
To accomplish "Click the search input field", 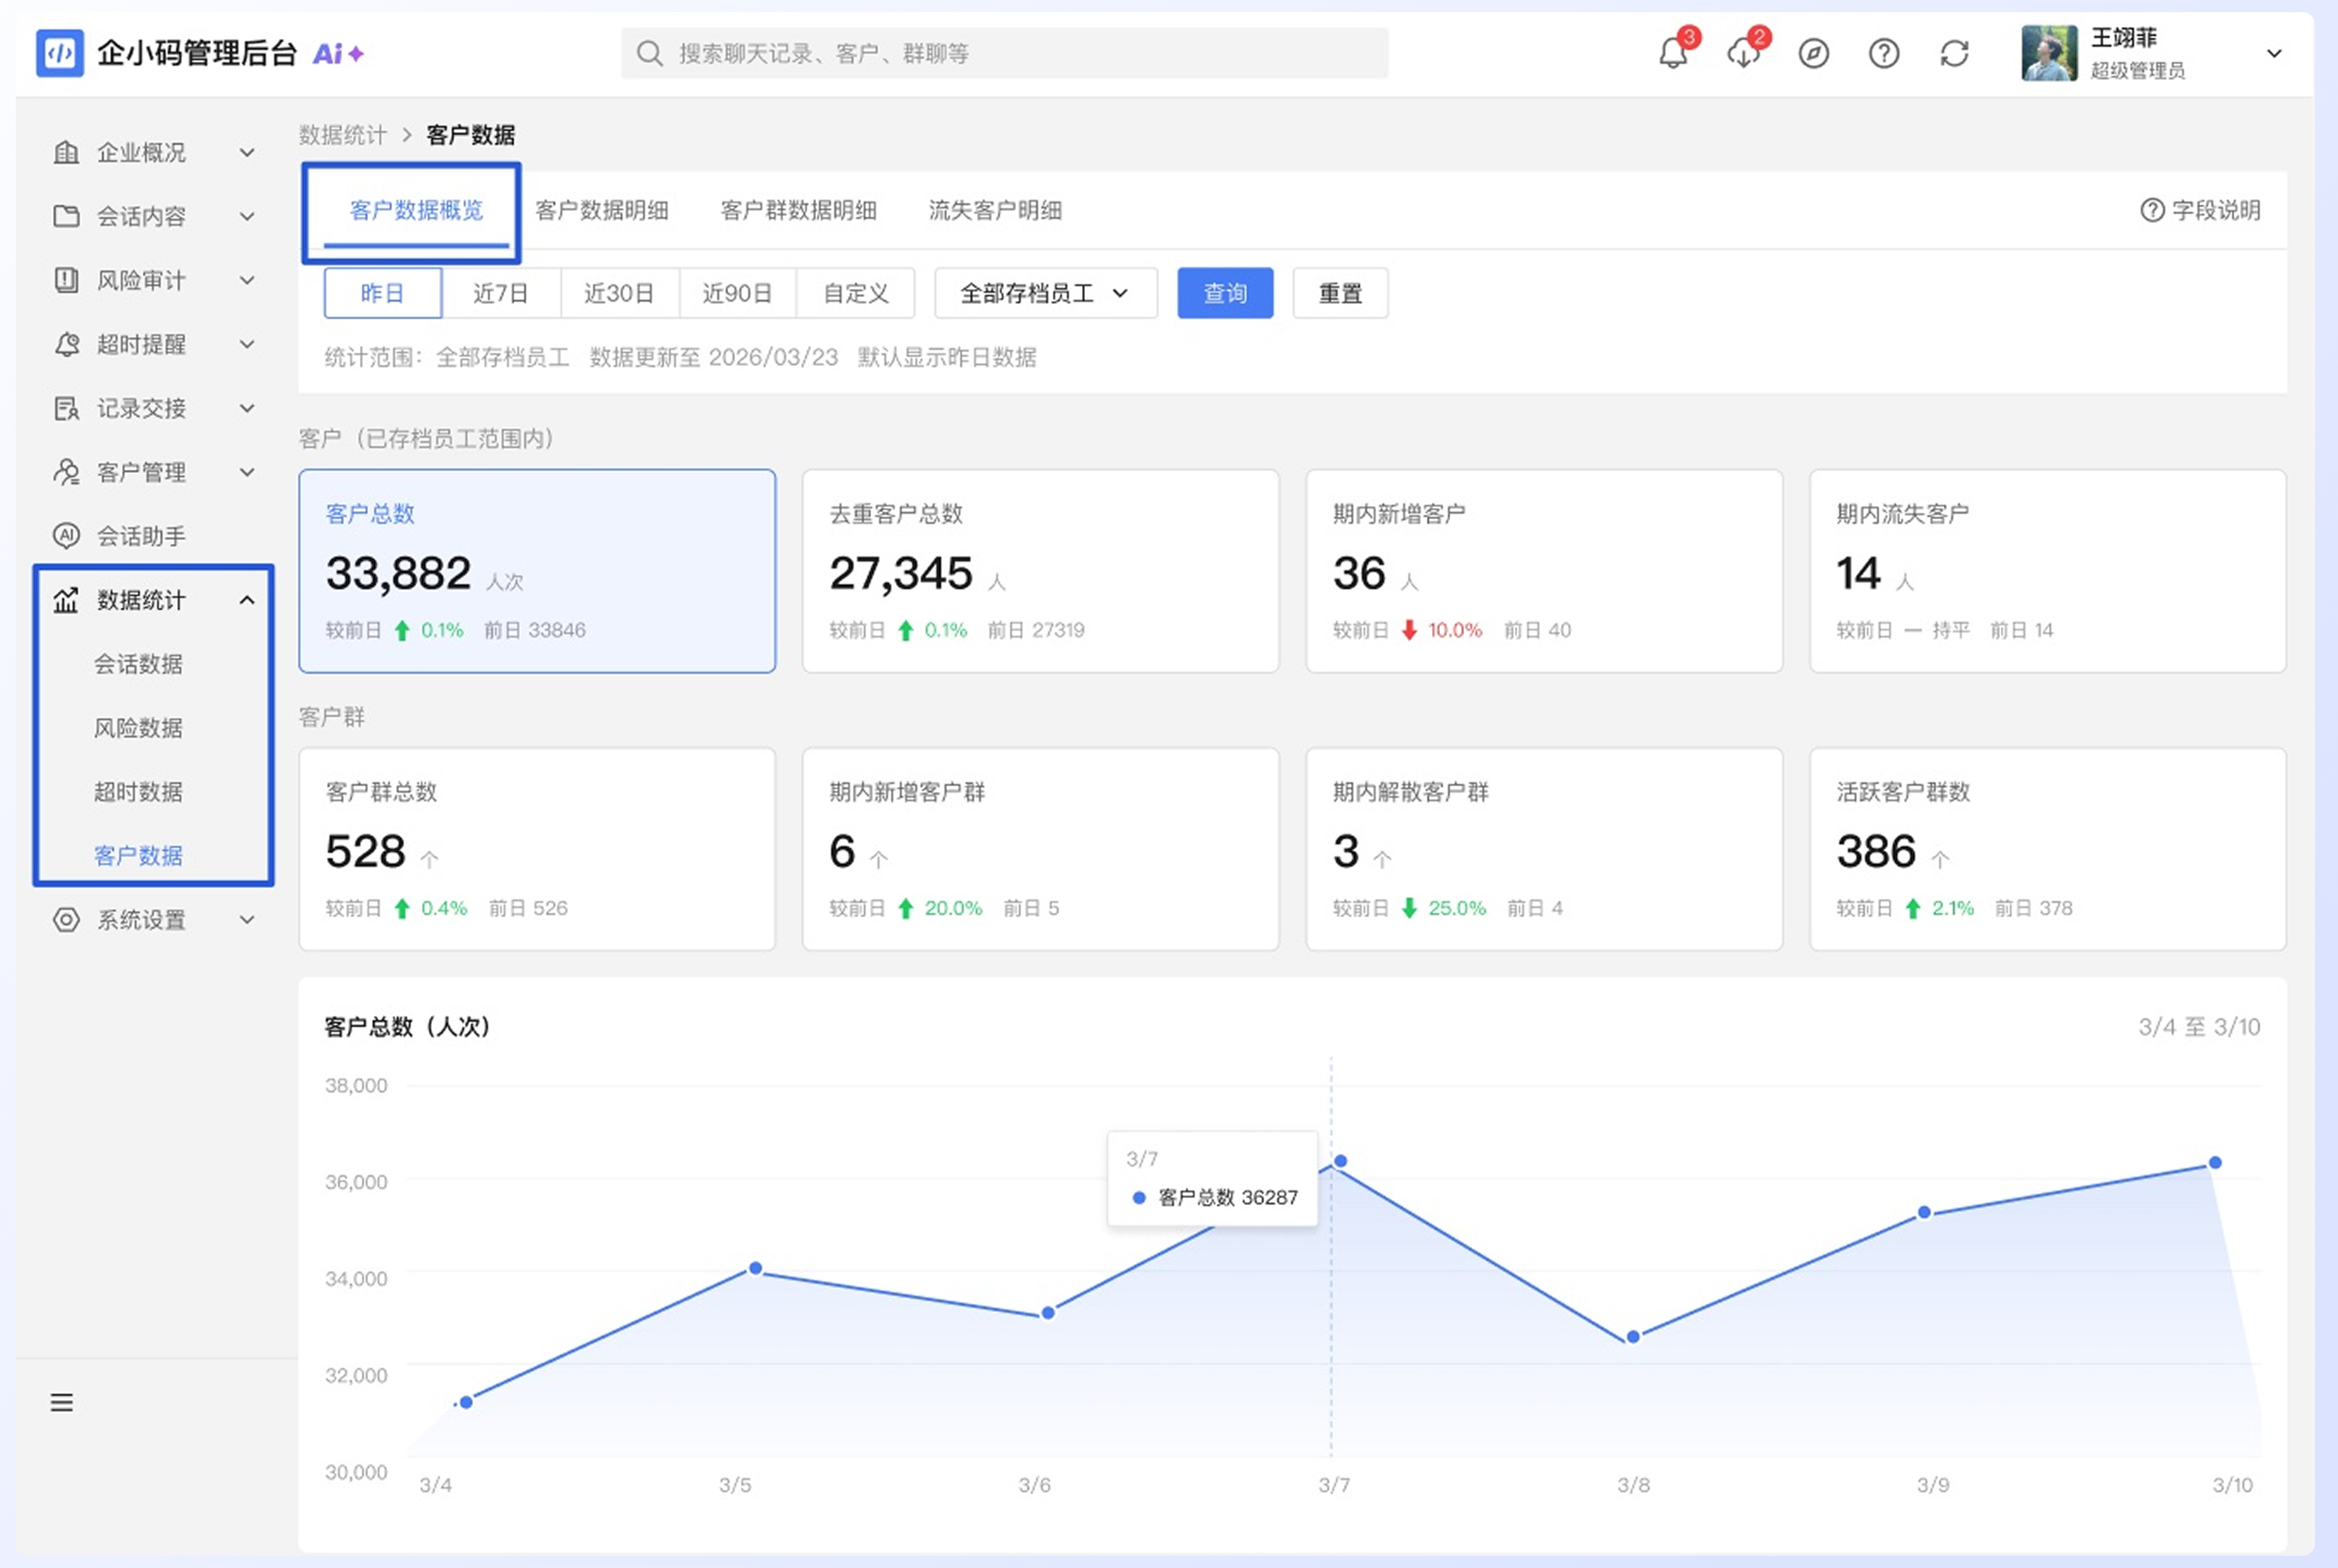I will tap(1004, 53).
